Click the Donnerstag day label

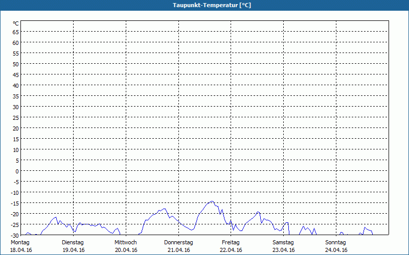pyautogui.click(x=178, y=242)
